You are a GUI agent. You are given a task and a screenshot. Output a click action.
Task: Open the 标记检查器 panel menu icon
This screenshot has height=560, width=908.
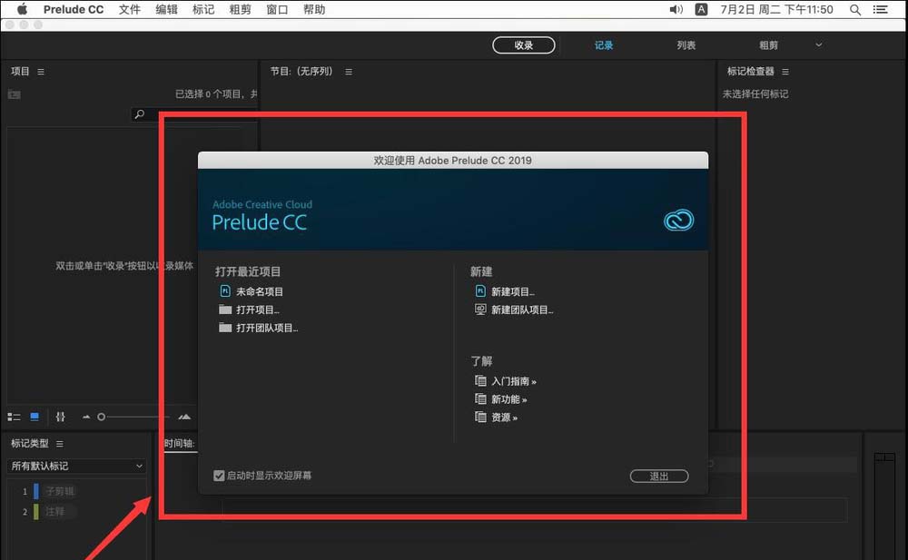785,72
